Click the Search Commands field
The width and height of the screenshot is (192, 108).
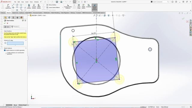160,2
